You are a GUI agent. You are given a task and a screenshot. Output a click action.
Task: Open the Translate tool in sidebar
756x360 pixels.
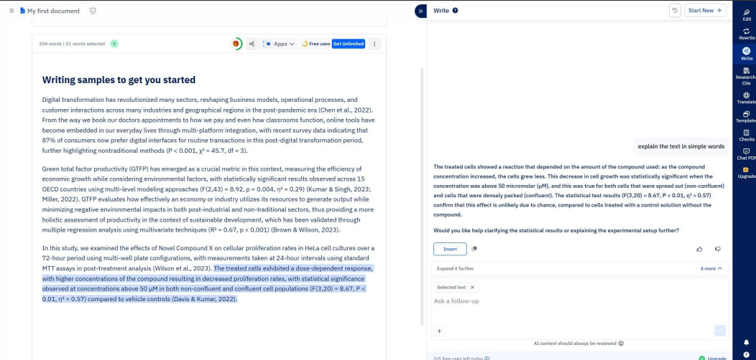click(x=746, y=98)
